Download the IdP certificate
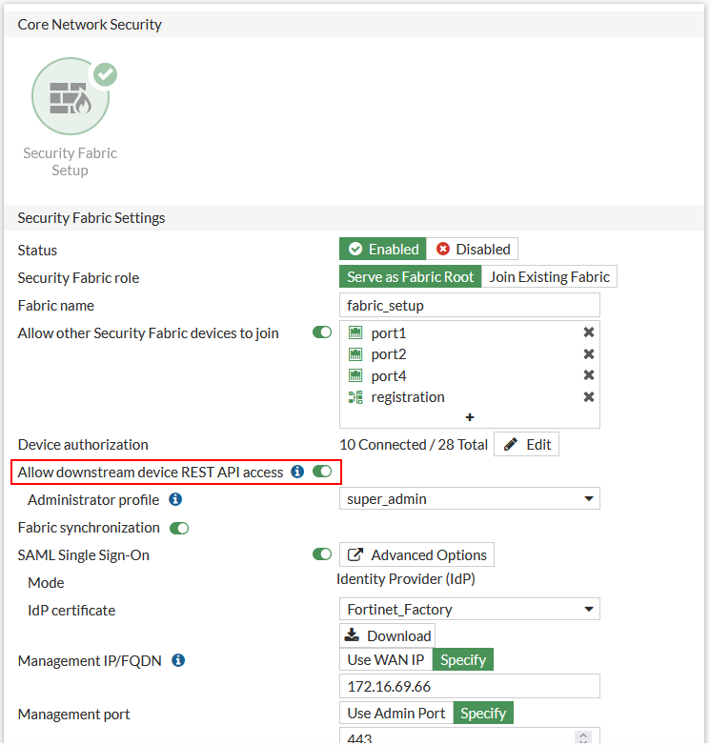 click(x=388, y=635)
